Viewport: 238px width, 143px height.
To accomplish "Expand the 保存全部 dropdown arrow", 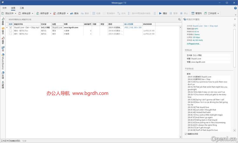I will click(50, 14).
